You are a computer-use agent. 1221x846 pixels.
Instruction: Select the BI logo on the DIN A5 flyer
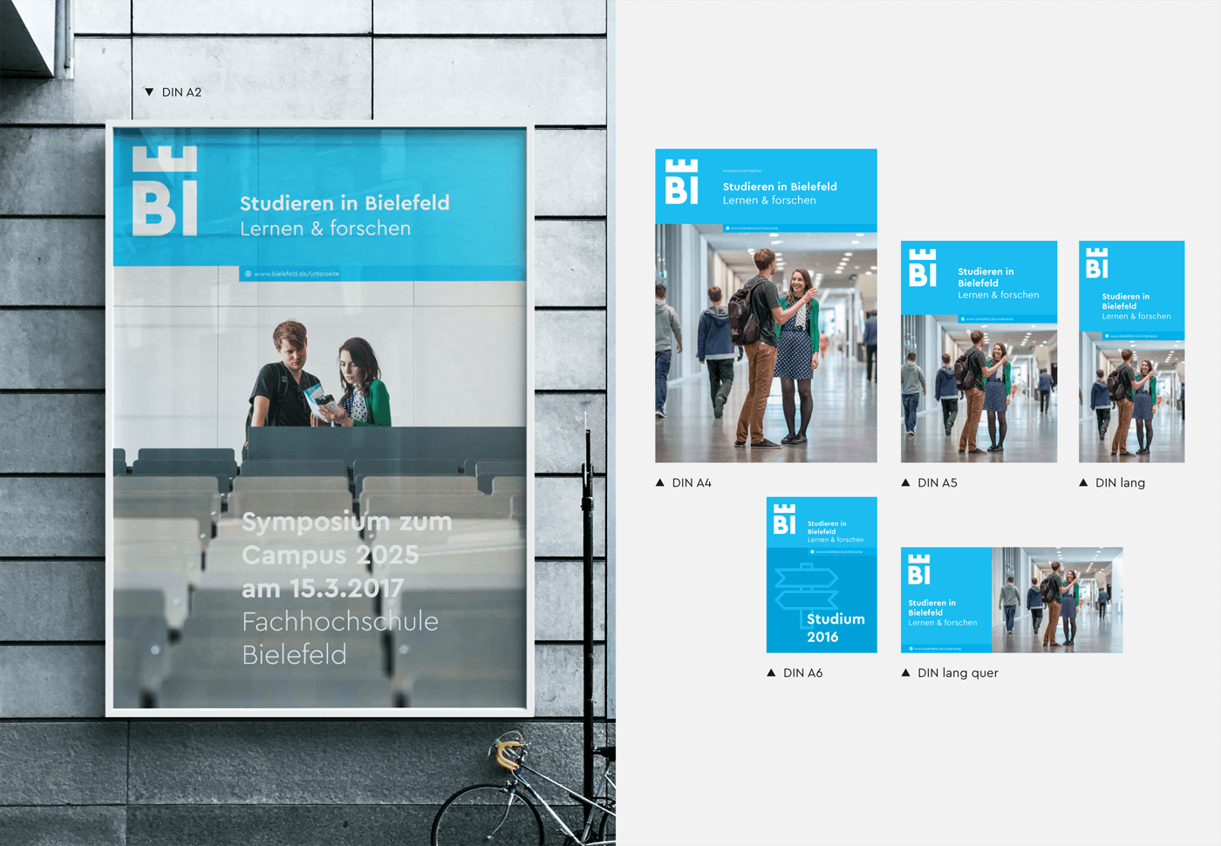(922, 268)
